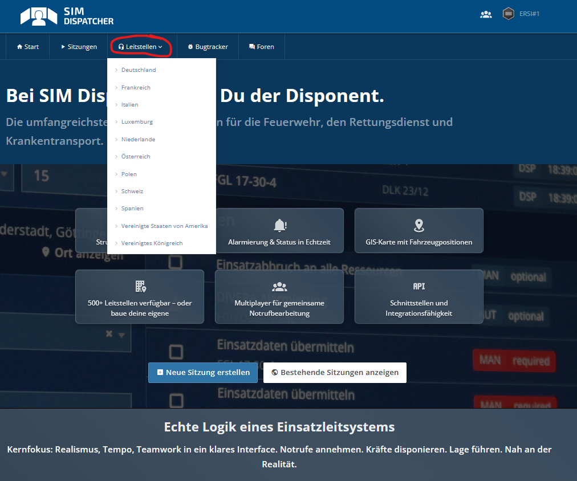Click the API icon for Schnittstellen
This screenshot has height=481, width=577.
[x=419, y=286]
